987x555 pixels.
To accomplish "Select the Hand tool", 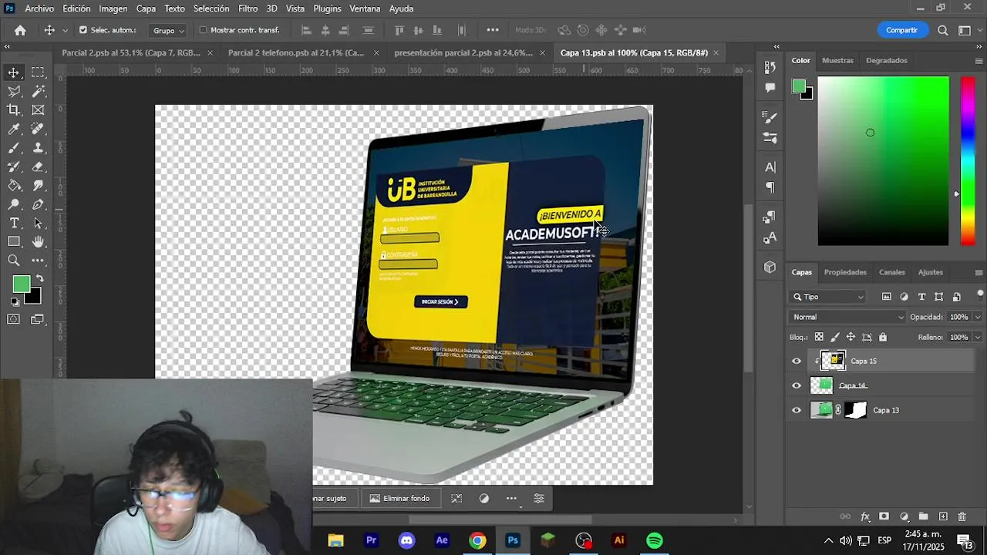I will click(x=38, y=242).
